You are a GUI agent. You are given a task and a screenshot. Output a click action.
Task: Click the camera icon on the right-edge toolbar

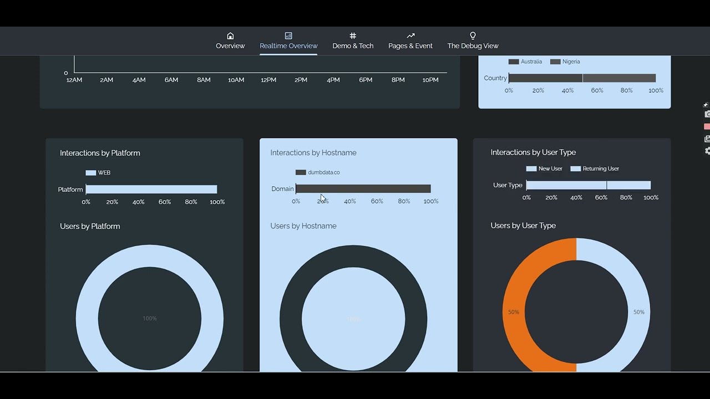click(707, 114)
